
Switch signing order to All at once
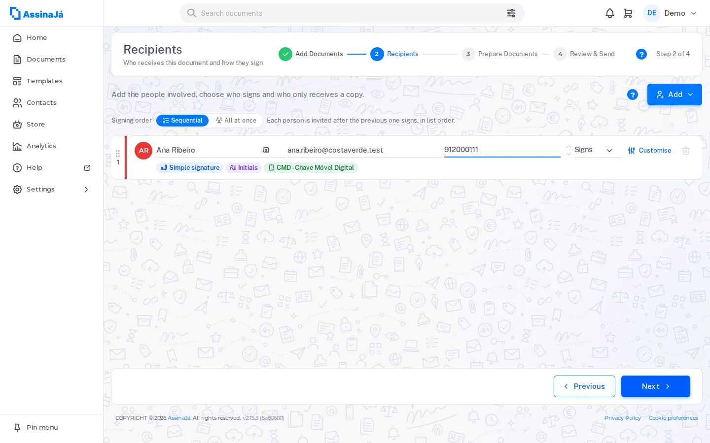(236, 121)
